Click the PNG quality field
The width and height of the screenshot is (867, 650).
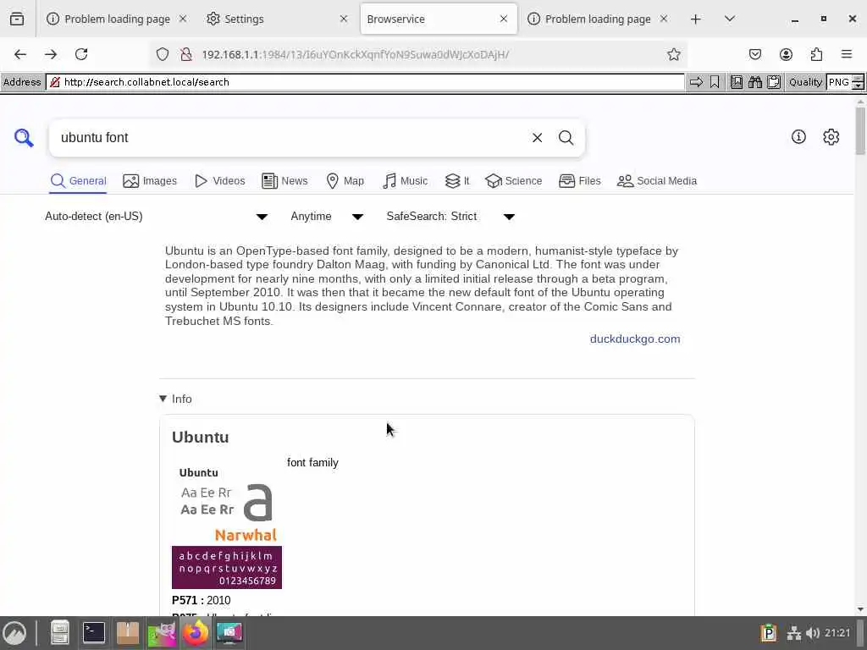[839, 82]
